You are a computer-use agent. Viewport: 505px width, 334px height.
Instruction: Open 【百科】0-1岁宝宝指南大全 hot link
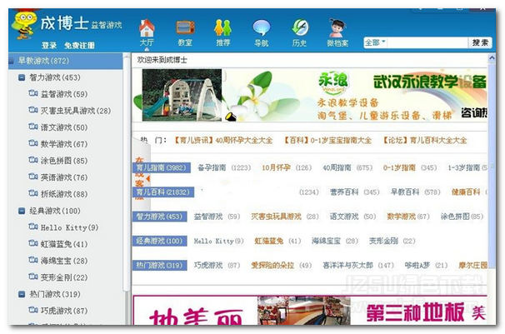(x=327, y=140)
